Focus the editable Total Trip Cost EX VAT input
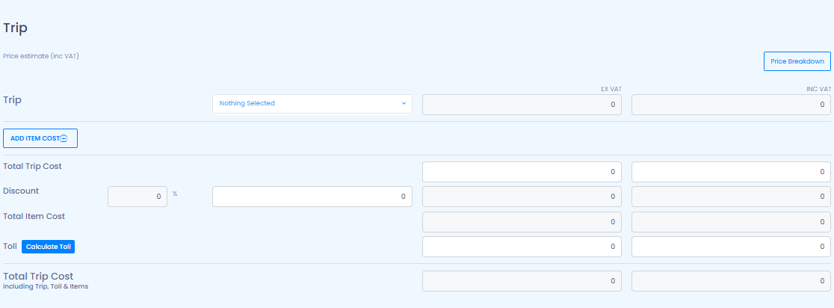 pos(522,172)
